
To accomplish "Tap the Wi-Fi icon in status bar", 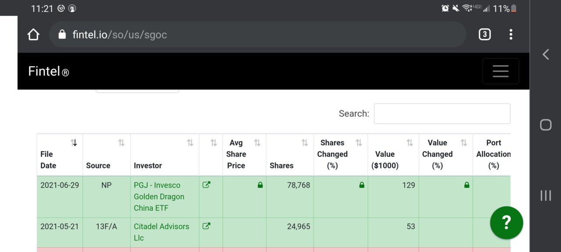I will pyautogui.click(x=466, y=8).
